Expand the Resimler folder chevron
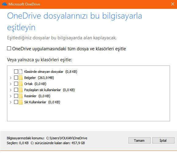The image size is (177, 153). pyautogui.click(x=11, y=96)
